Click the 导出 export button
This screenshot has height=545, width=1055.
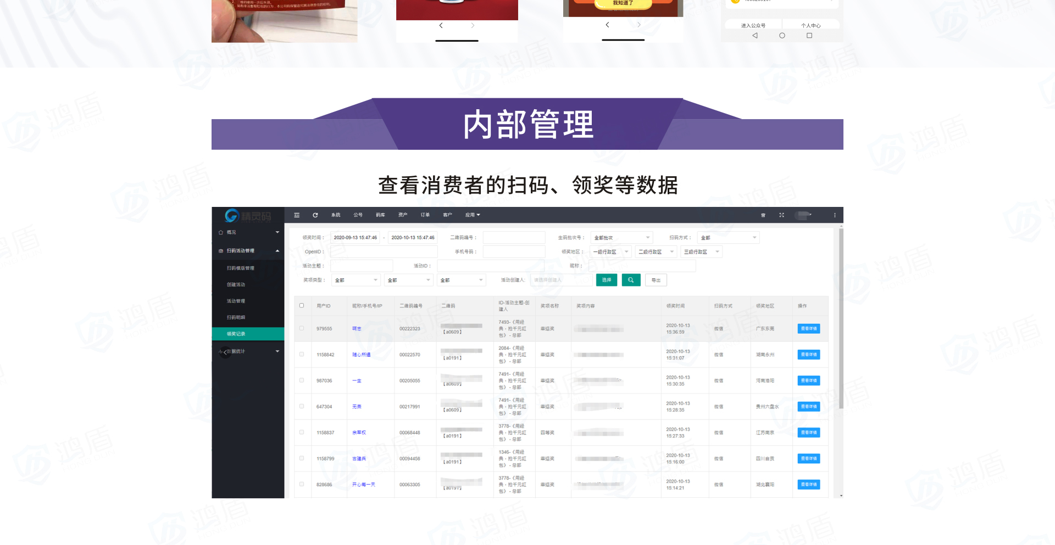click(x=656, y=280)
